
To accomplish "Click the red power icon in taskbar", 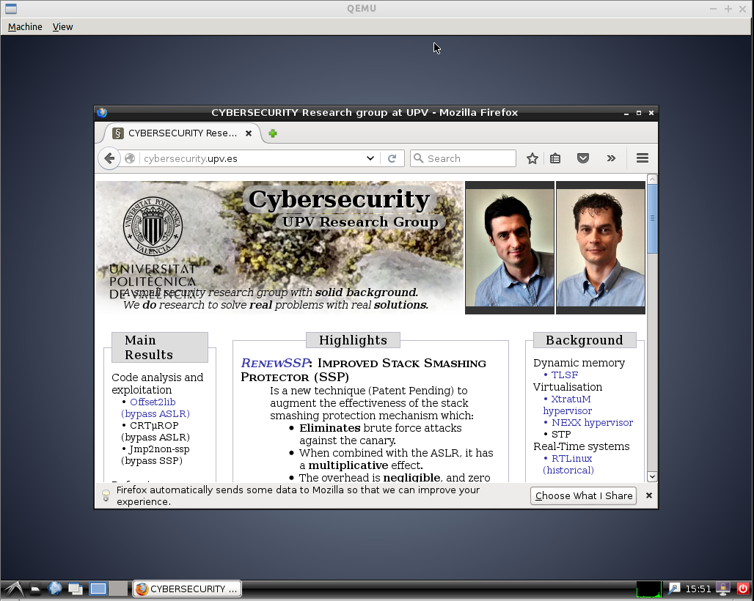I will (x=742, y=589).
